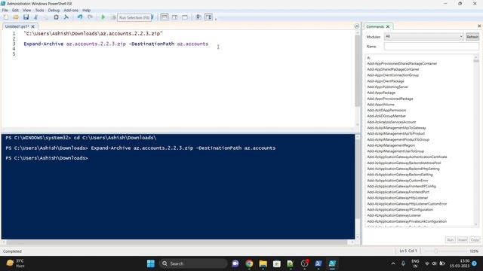Select Add-AzADAppPermission command
Screen dimensions: 483x271
click(386, 111)
